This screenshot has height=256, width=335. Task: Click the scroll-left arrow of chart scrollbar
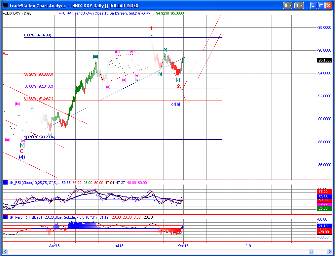pyautogui.click(x=5, y=251)
